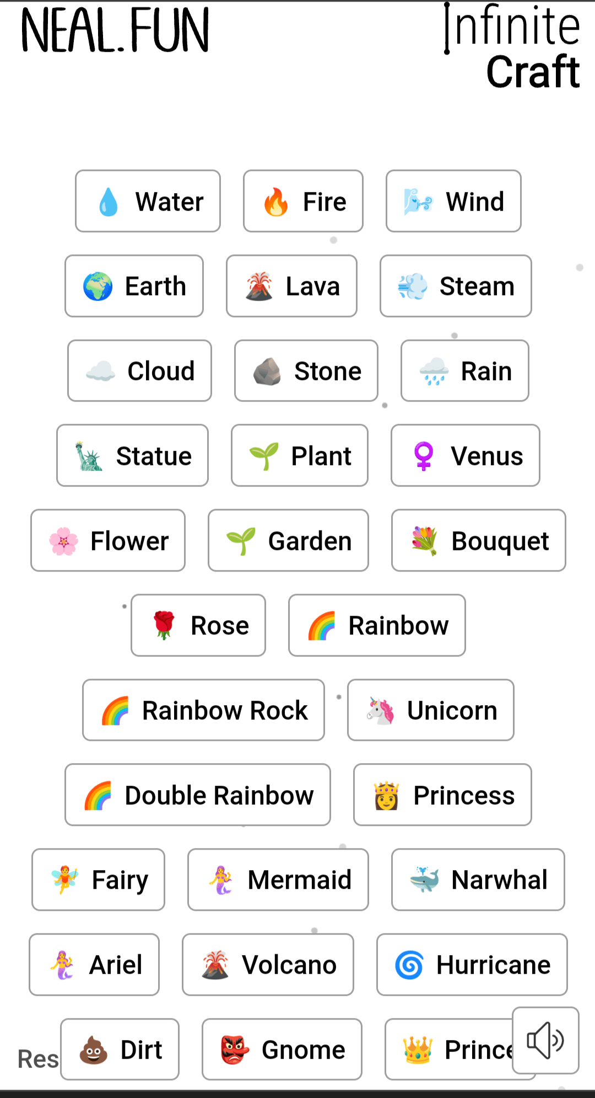595x1098 pixels.
Task: Select the Fire element
Action: pyautogui.click(x=303, y=201)
